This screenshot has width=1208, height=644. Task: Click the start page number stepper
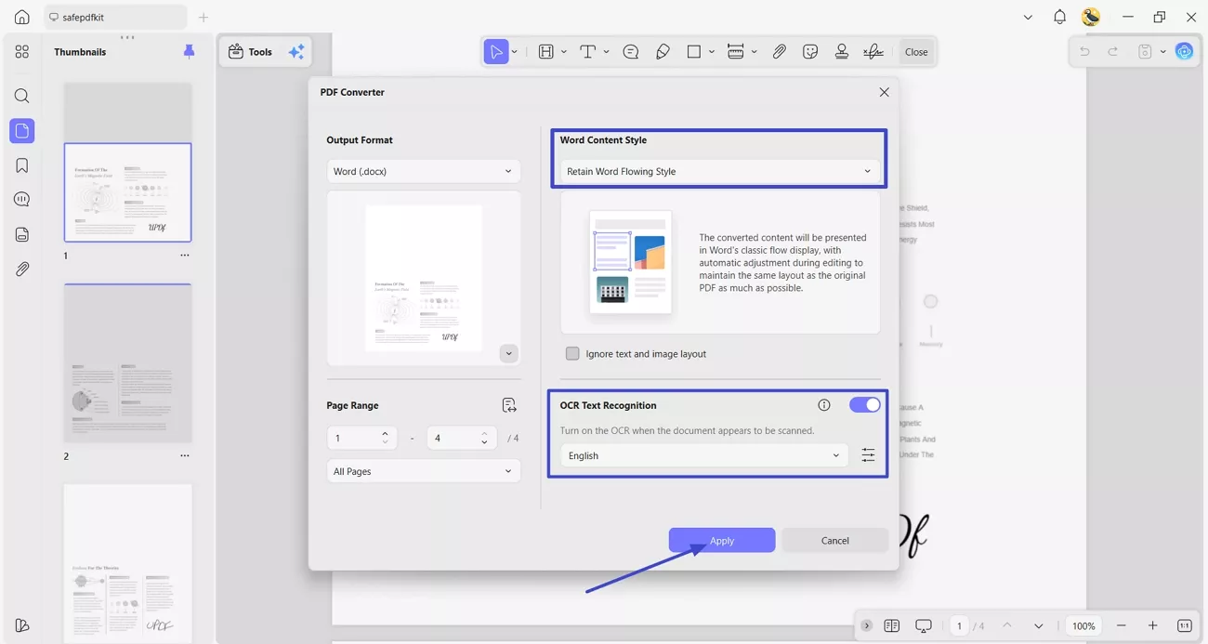point(385,438)
